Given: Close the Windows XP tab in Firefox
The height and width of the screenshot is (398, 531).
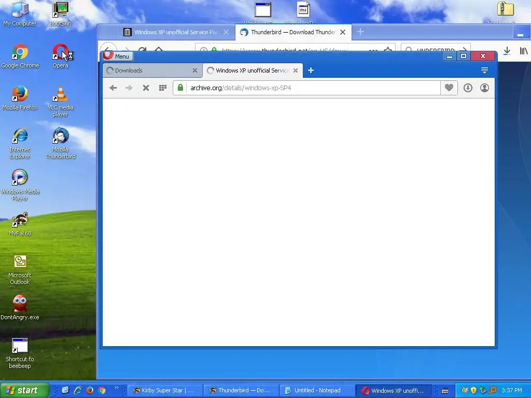Looking at the screenshot, I should (226, 32).
